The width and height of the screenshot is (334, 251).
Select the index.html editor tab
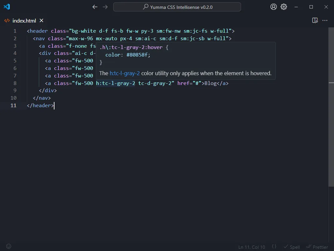pos(24,21)
